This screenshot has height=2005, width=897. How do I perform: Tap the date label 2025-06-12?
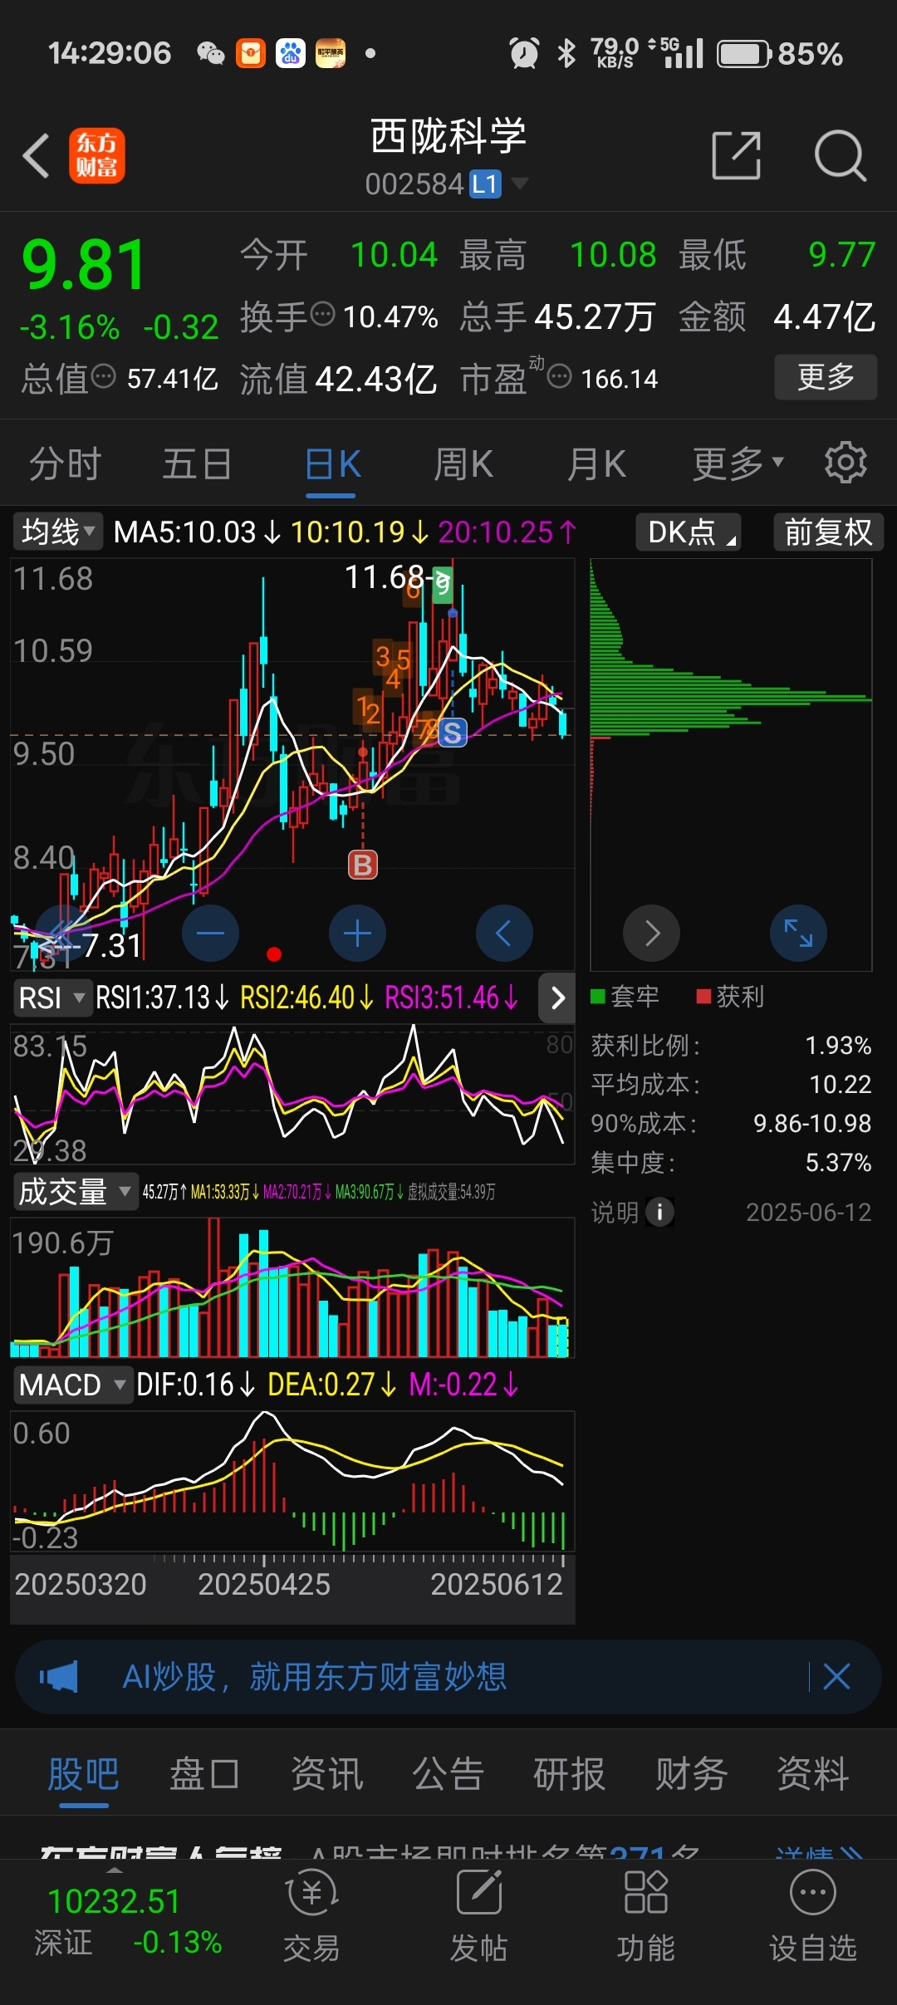[809, 1212]
